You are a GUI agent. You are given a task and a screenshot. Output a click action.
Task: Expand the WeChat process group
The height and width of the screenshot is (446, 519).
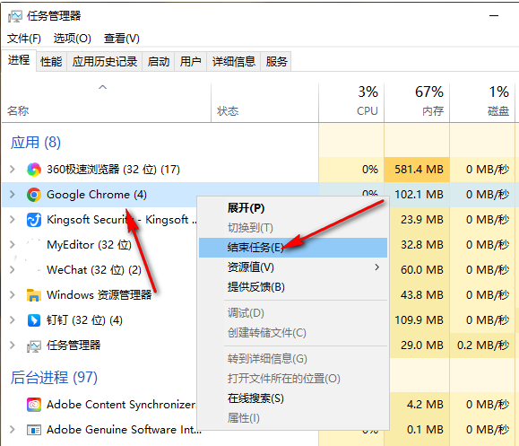[x=13, y=270]
